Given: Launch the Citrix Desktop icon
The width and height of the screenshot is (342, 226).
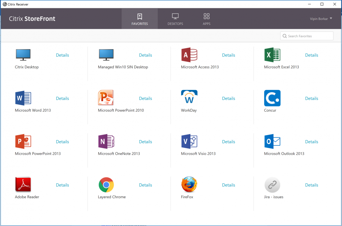Looking at the screenshot, I should point(23,55).
